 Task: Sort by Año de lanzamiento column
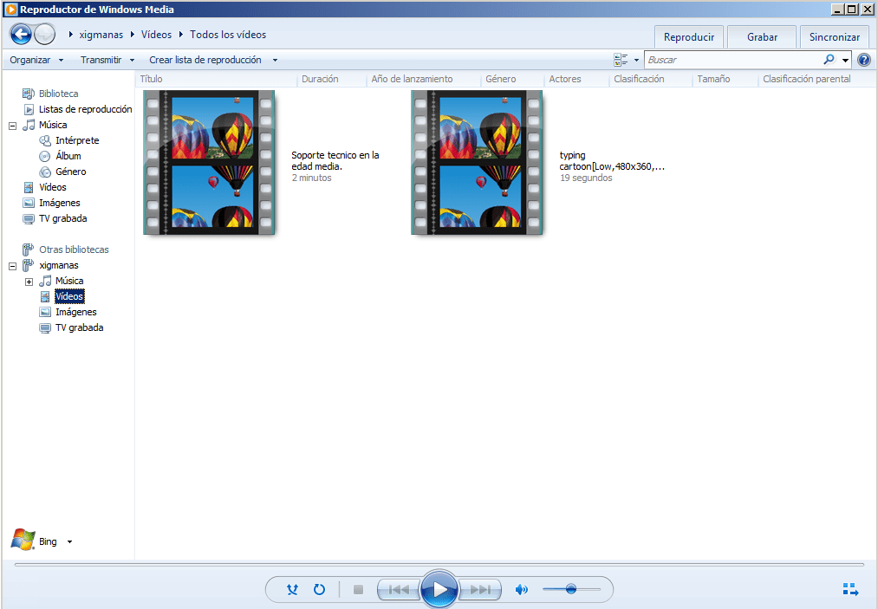424,79
